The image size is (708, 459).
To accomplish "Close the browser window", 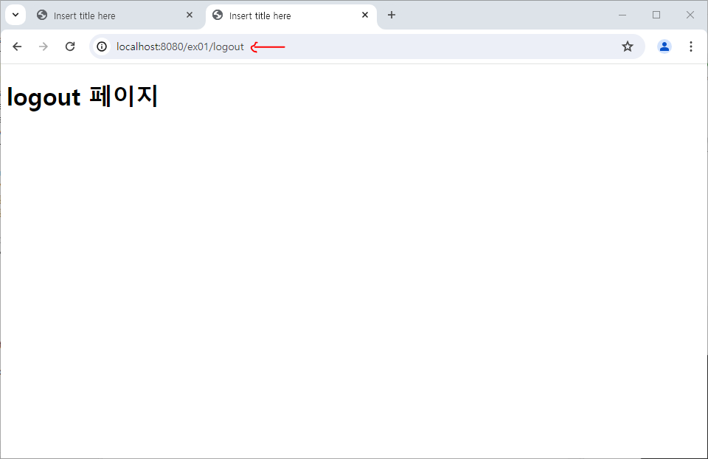I will (x=690, y=15).
